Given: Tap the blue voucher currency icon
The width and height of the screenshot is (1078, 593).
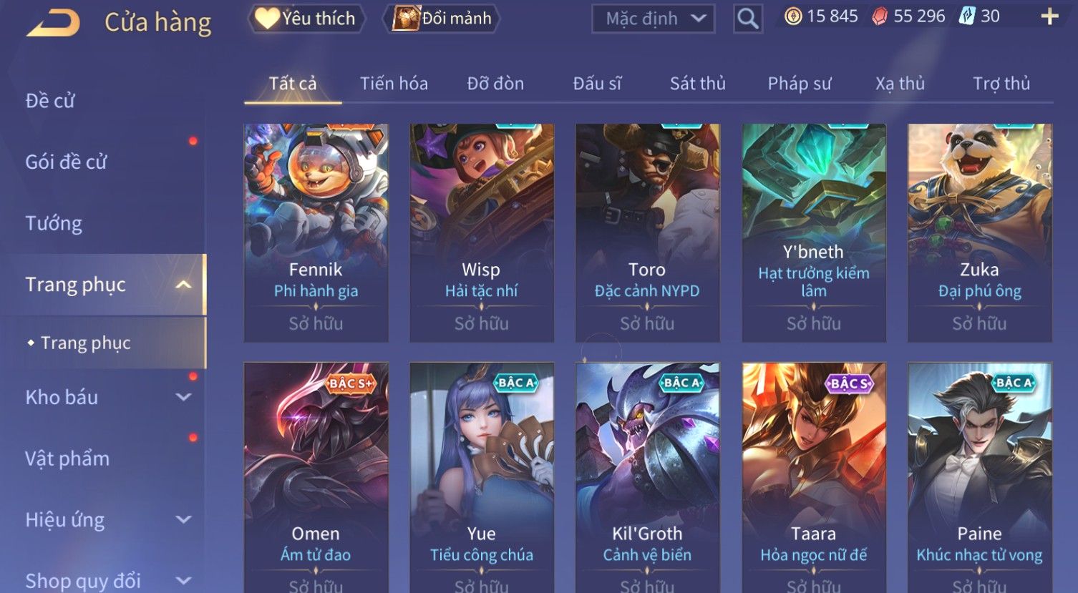Looking at the screenshot, I should (x=966, y=16).
